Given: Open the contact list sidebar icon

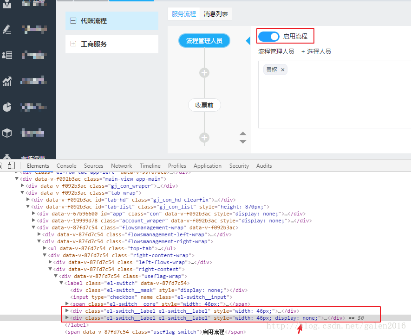Looking at the screenshot, I should [7, 55].
